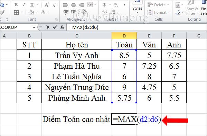This screenshot has width=207, height=136.
Task: Apply Percent Style
Action: point(116,5)
